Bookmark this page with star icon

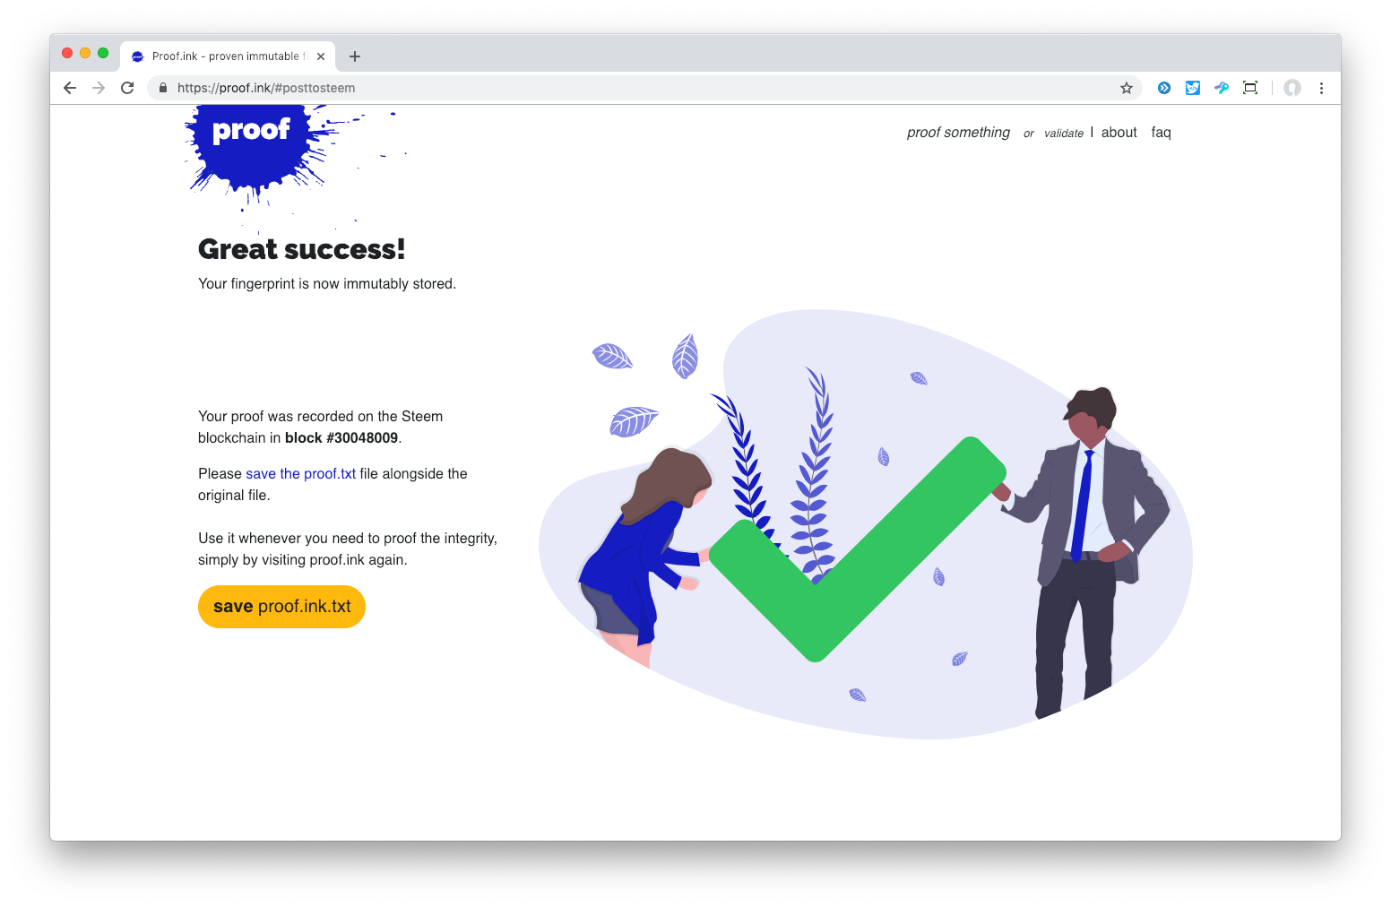(1127, 88)
